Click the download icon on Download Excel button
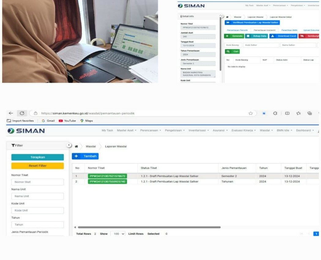The image size is (321, 260). (272, 36)
